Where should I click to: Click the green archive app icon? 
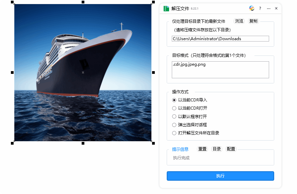[x=166, y=9]
